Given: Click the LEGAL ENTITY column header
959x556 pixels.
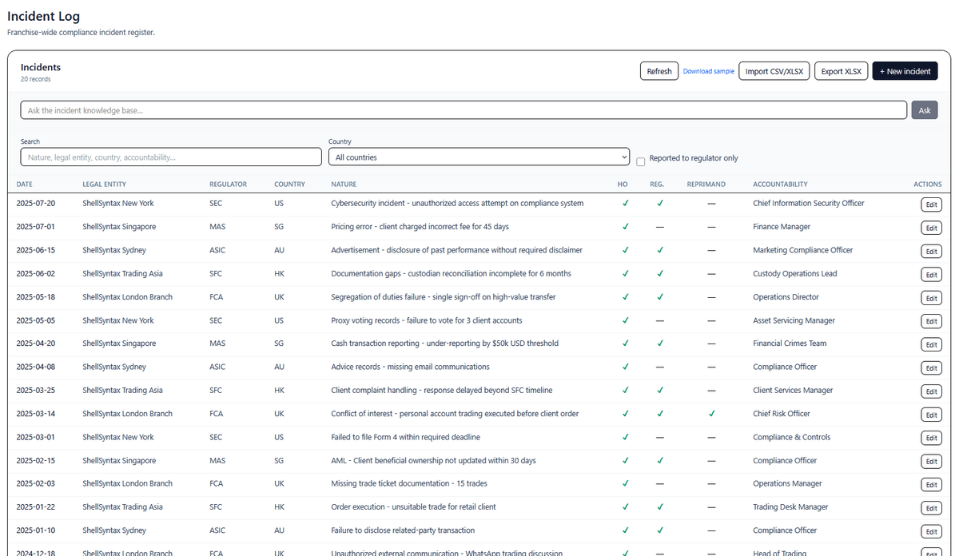Looking at the screenshot, I should coord(104,185).
